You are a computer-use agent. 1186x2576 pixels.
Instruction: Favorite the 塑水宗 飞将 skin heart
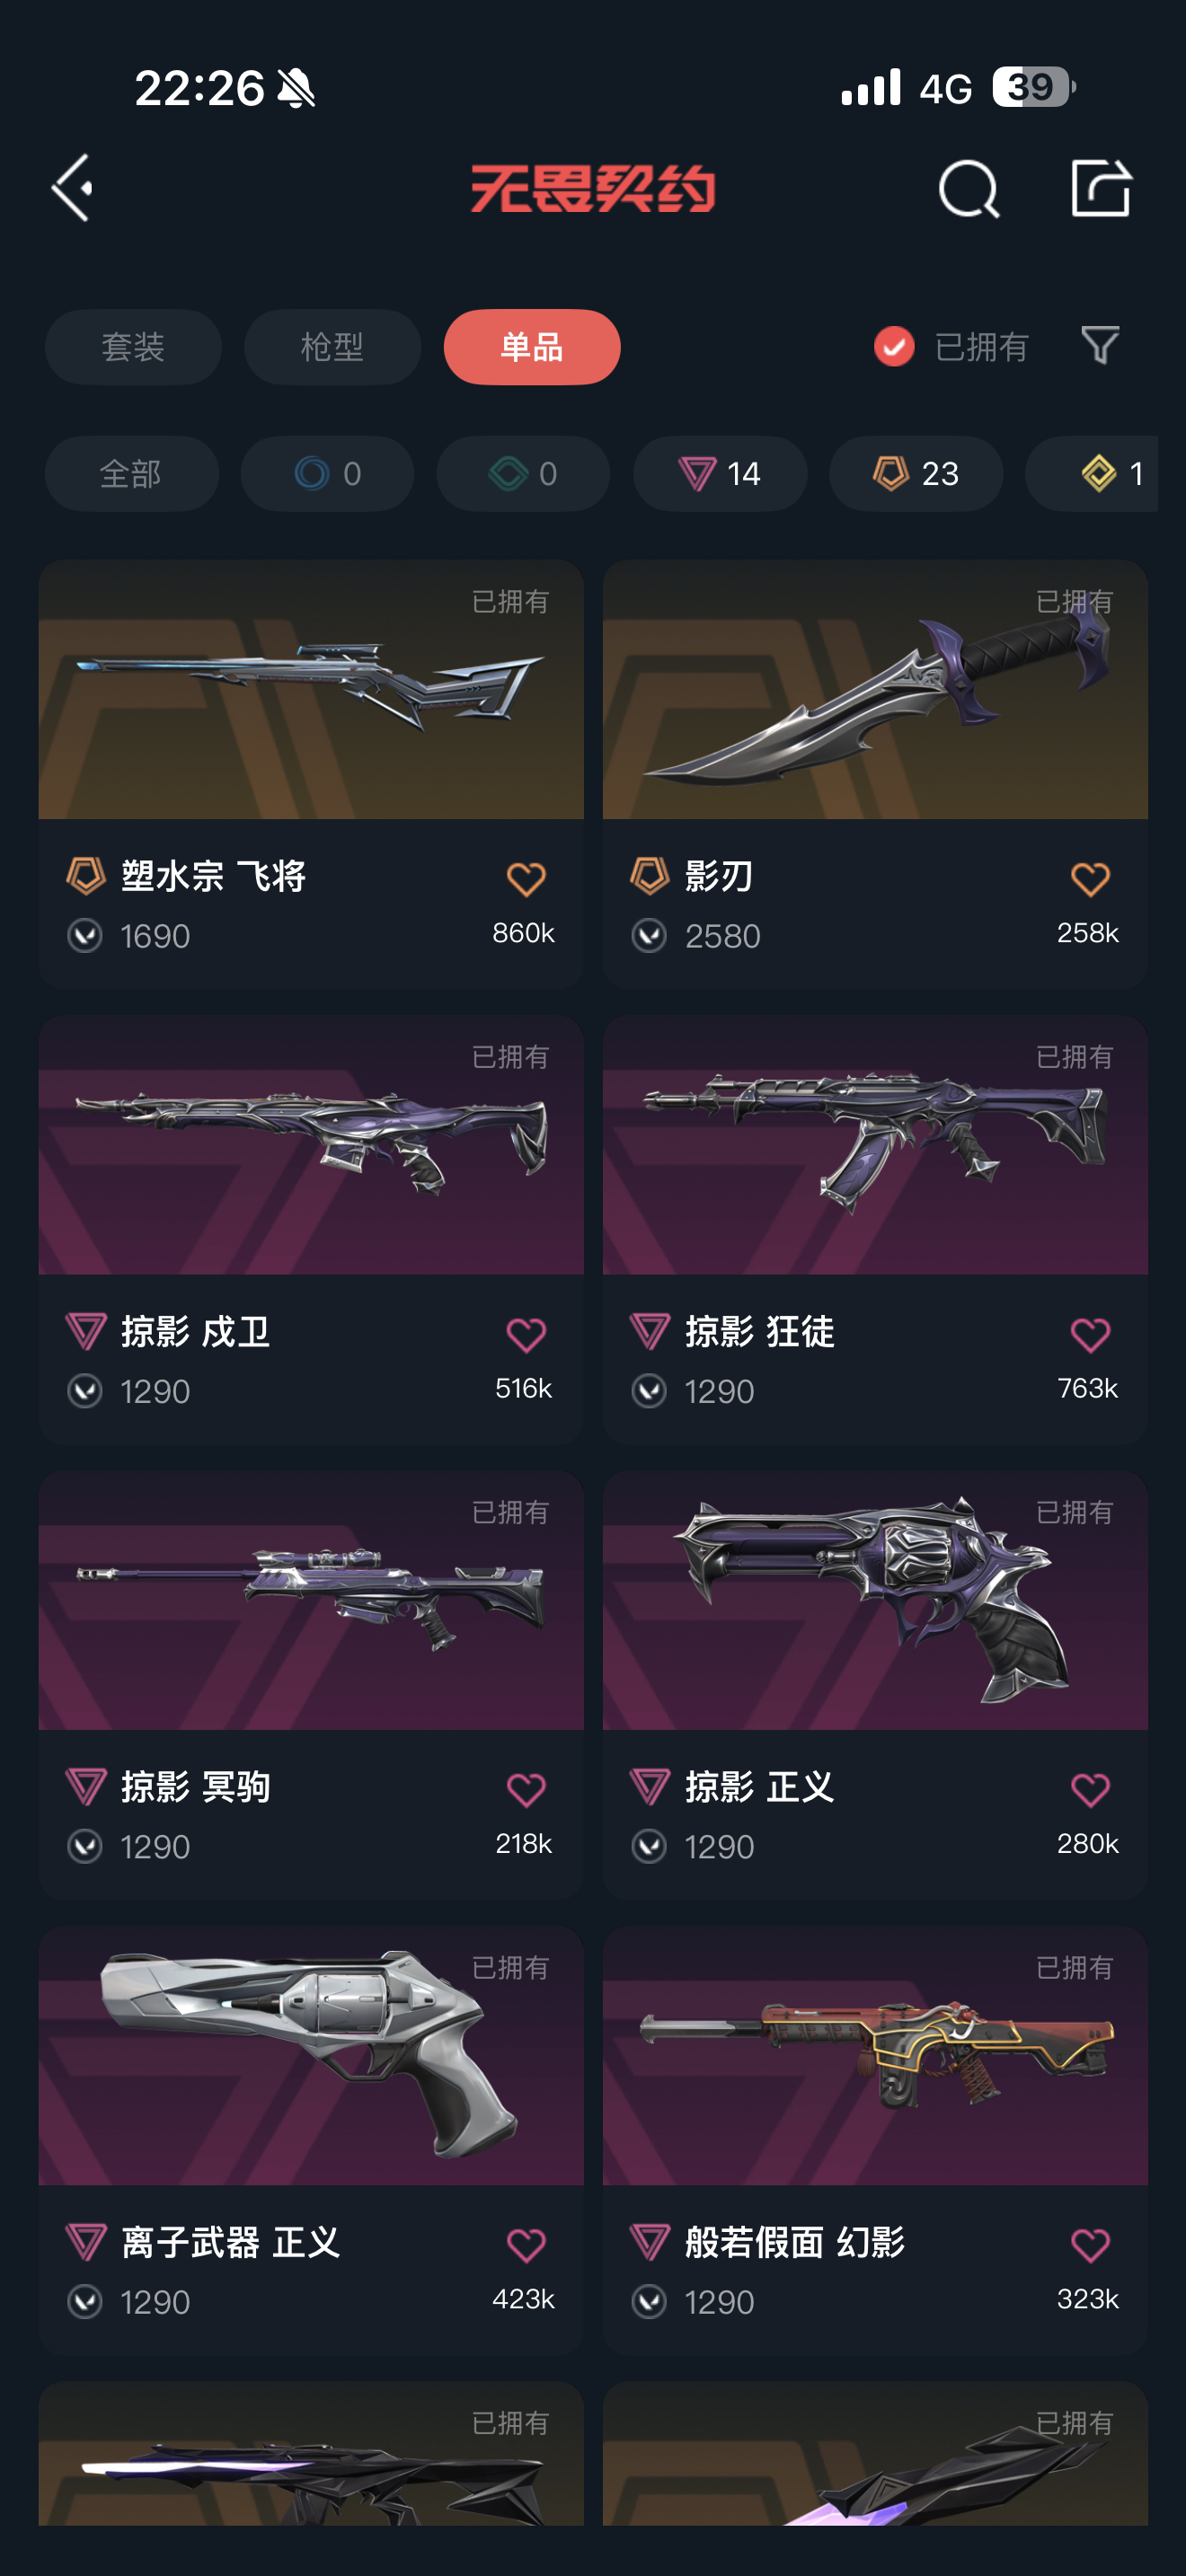click(x=525, y=879)
